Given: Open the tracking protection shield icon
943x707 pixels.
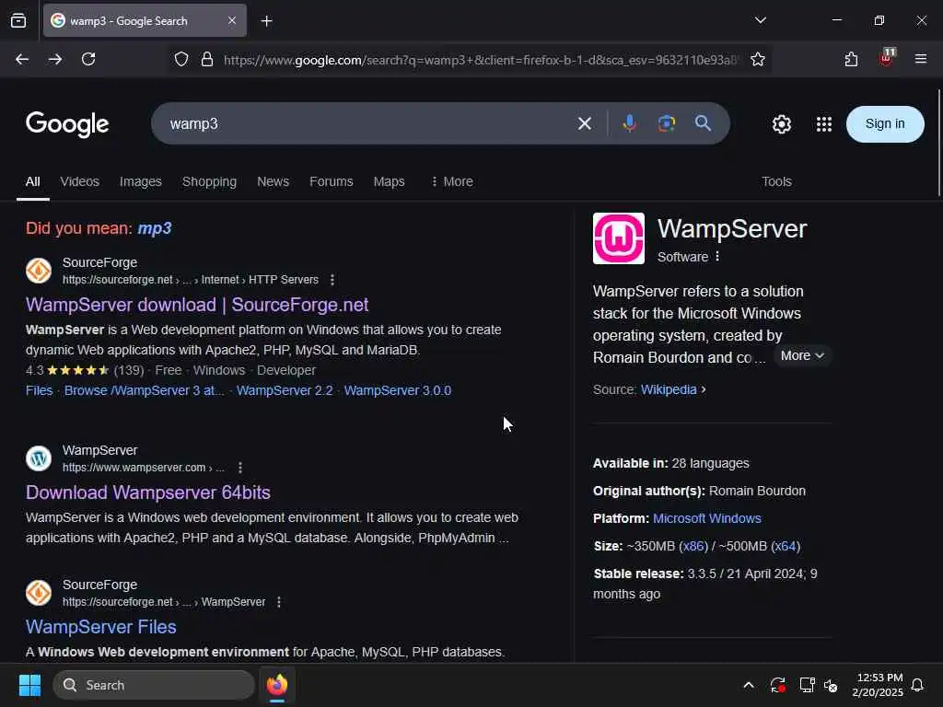Looking at the screenshot, I should pos(181,60).
